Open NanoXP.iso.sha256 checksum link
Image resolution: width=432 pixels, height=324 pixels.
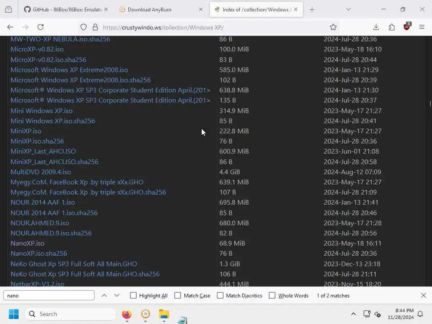click(x=39, y=254)
